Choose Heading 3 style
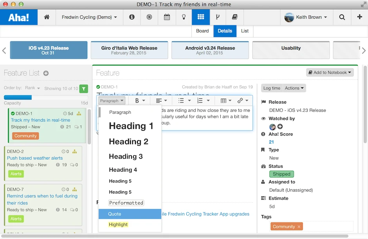Image resolution: width=368 pixels, height=239 pixels. [x=130, y=156]
